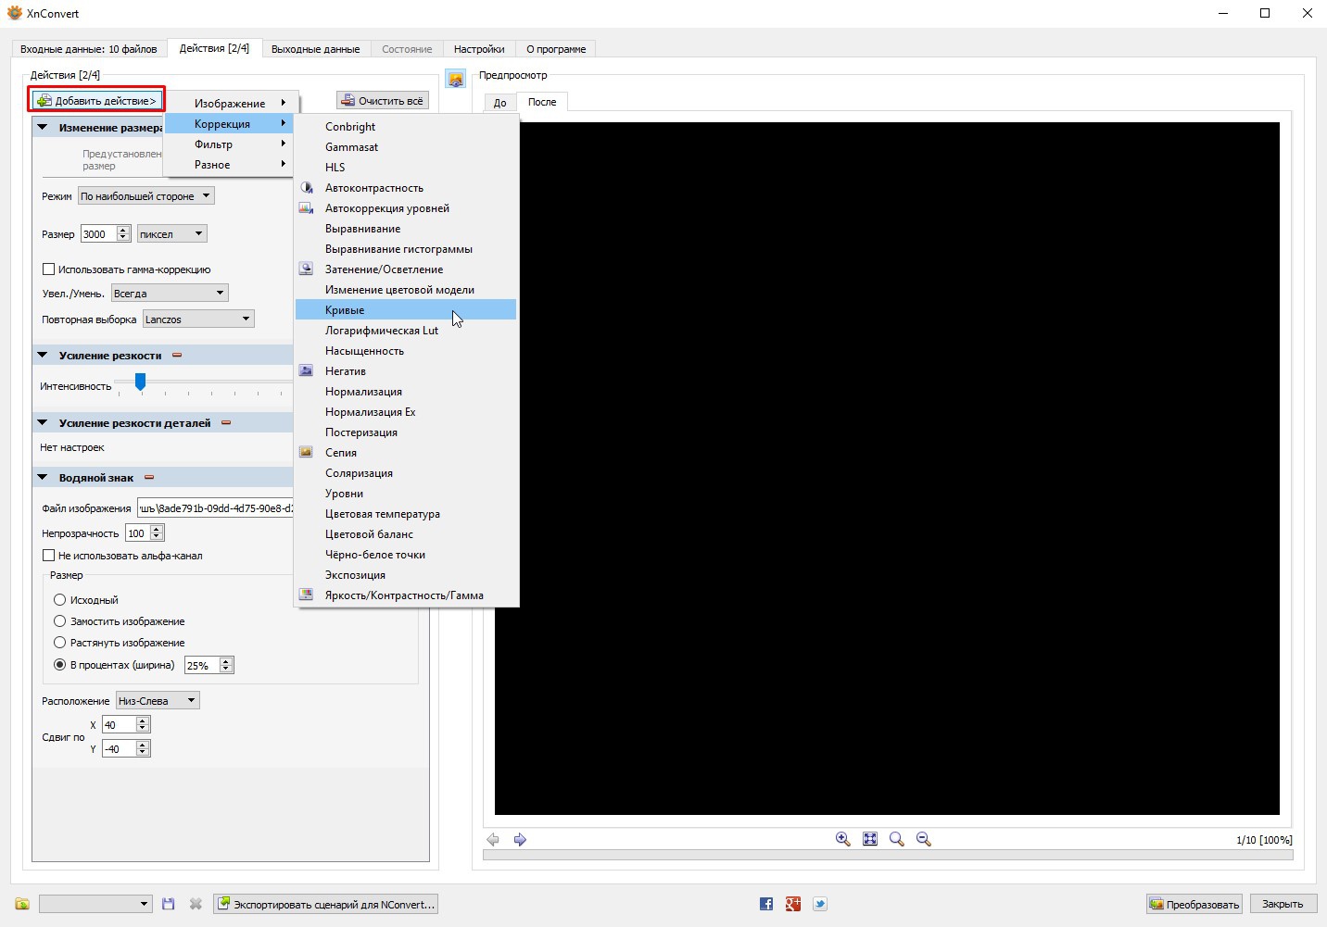The width and height of the screenshot is (1327, 927).
Task: Open the Twitter link icon
Action: coord(820,904)
